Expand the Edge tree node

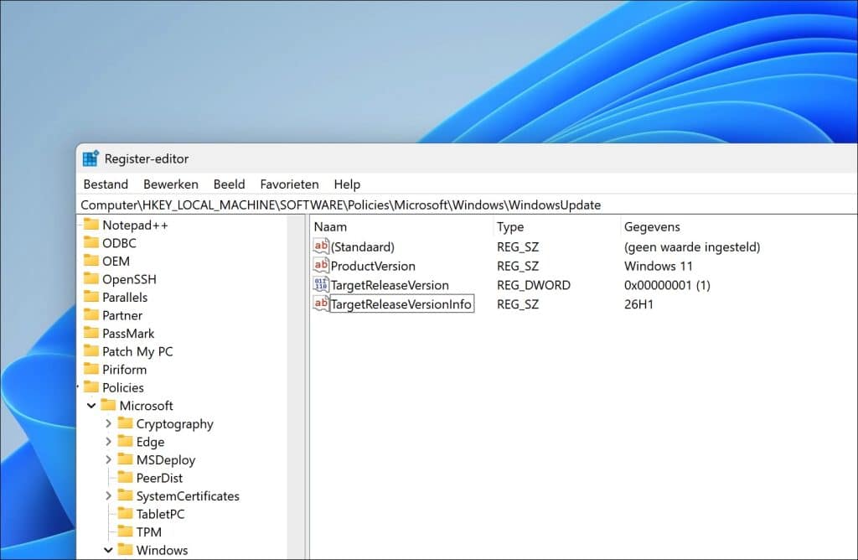(108, 442)
